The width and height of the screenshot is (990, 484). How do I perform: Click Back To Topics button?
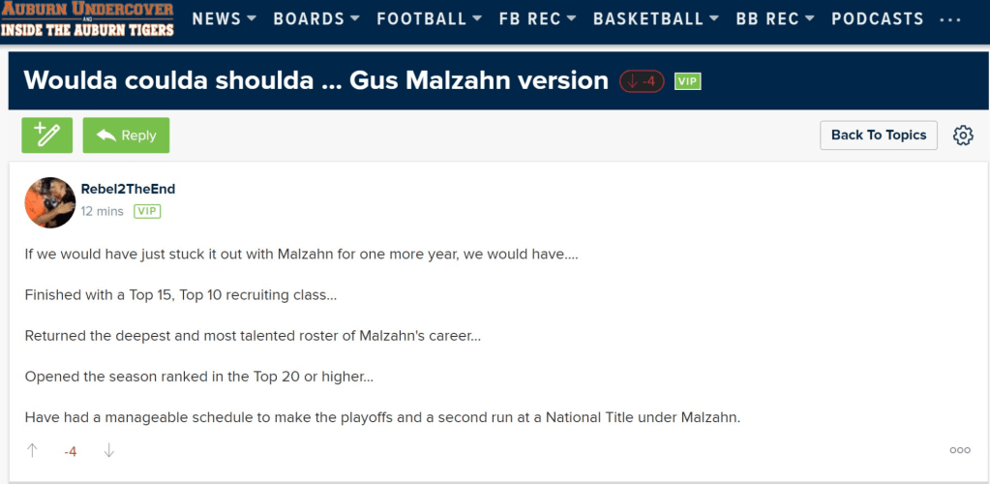point(879,136)
